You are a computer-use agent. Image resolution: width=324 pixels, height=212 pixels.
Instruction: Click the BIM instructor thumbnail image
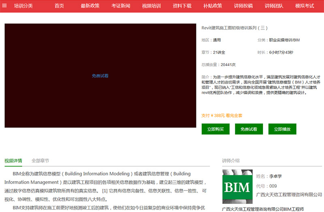click(x=237, y=187)
